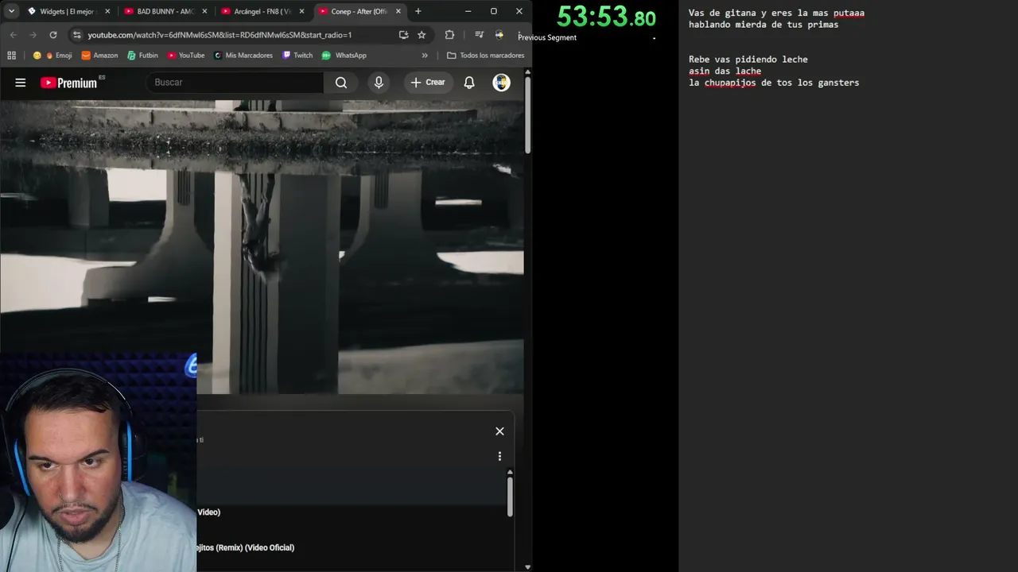Close the Widgets tab

107,11
